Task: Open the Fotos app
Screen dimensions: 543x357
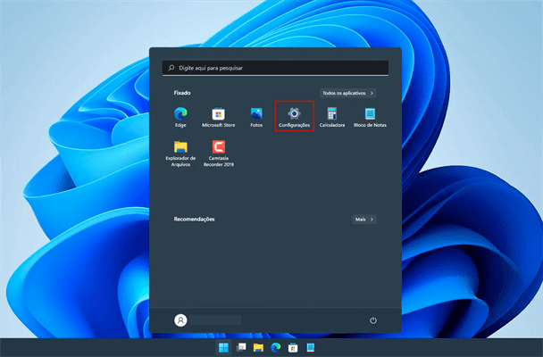Action: [256, 114]
